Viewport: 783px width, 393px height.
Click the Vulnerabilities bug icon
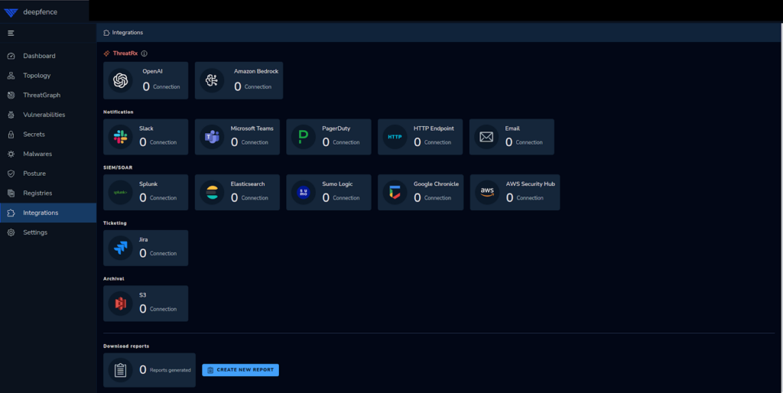(x=11, y=115)
